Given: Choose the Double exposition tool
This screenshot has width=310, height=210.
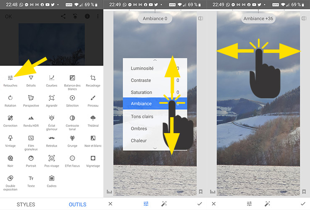Looking at the screenshot, I should [x=10, y=183].
